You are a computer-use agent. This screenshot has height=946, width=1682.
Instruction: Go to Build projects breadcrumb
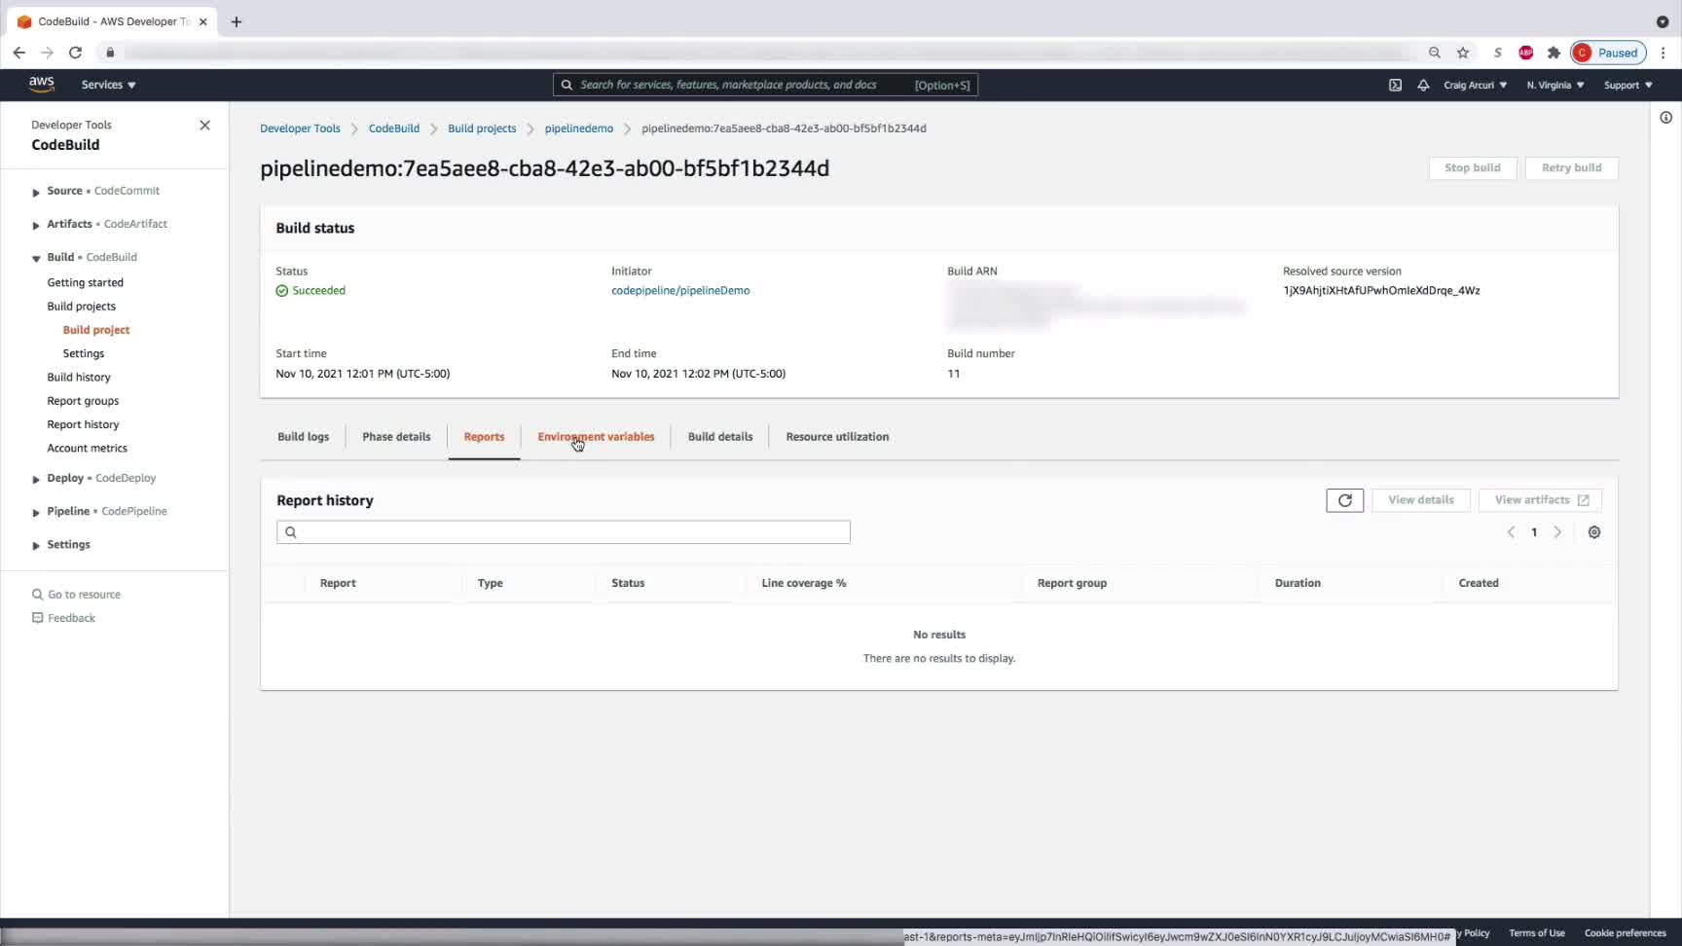tap(482, 128)
